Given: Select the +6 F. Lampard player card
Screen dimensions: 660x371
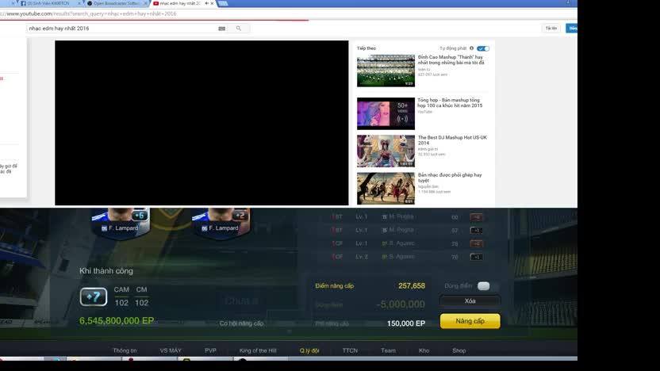Looking at the screenshot, I should (121, 223).
